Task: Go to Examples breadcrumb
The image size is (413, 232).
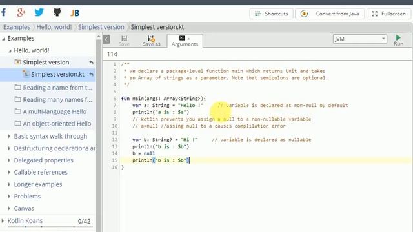Action: (17, 27)
